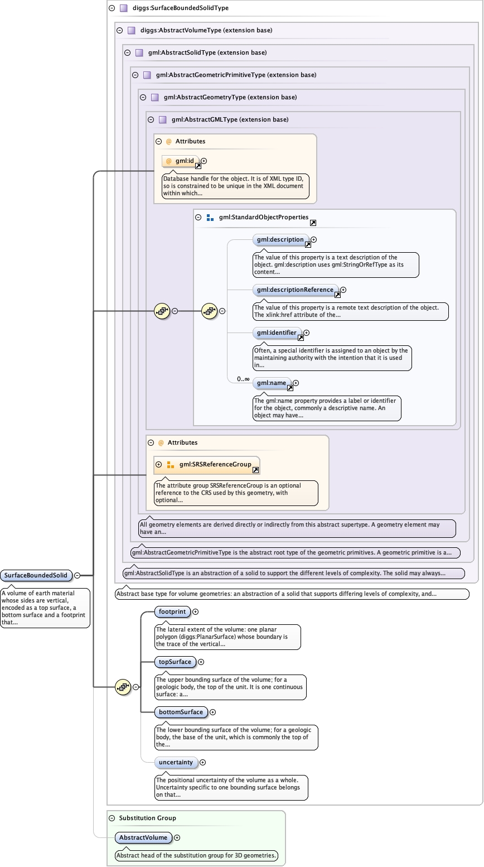Expand the footprint element
The width and height of the screenshot is (484, 867).
(195, 612)
